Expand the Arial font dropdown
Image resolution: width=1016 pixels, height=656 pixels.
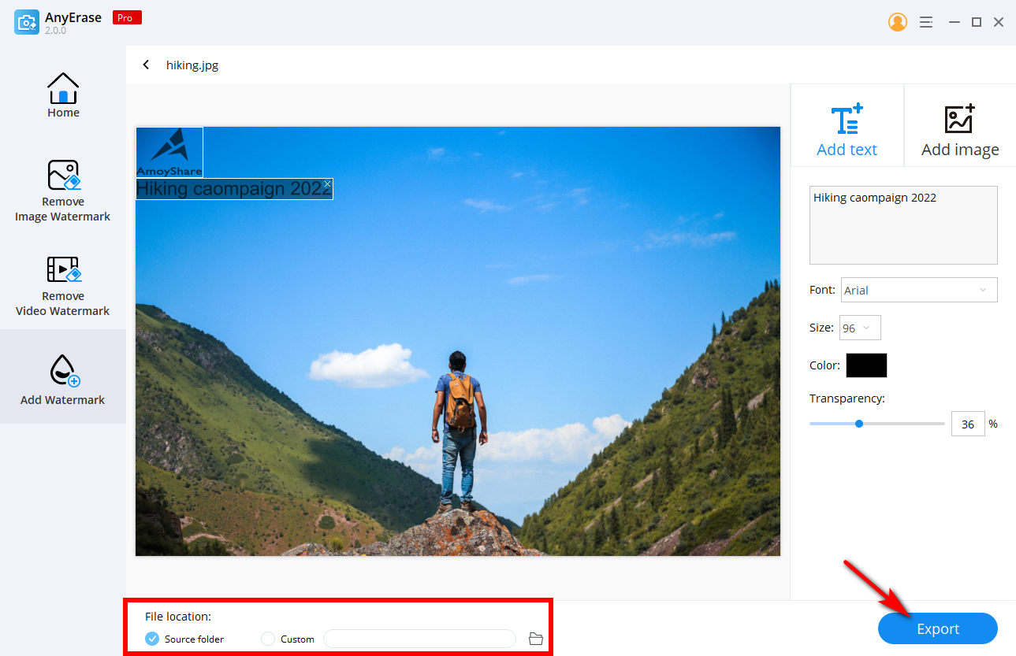click(x=918, y=290)
